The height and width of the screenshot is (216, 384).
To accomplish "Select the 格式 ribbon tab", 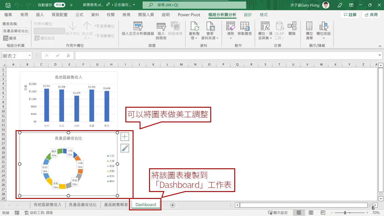I will [x=264, y=15].
